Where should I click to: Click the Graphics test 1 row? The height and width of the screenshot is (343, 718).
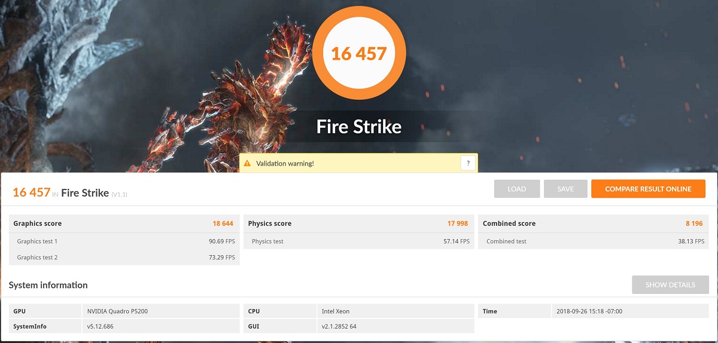(124, 241)
